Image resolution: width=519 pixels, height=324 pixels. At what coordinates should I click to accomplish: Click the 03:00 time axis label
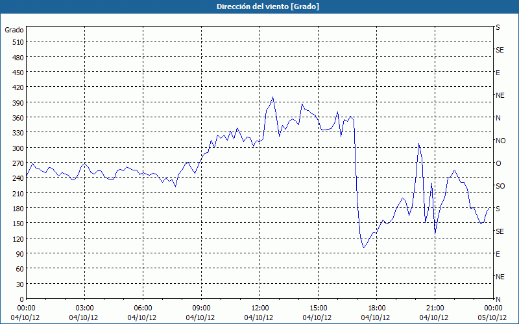pyautogui.click(x=85, y=308)
